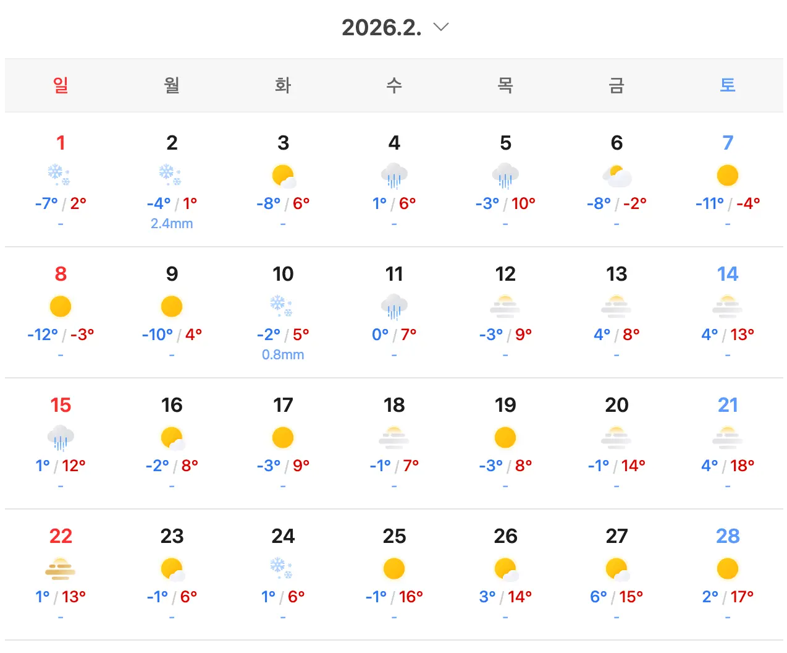Click the rain icon on February 15
The height and width of the screenshot is (653, 787).
pyautogui.click(x=60, y=437)
